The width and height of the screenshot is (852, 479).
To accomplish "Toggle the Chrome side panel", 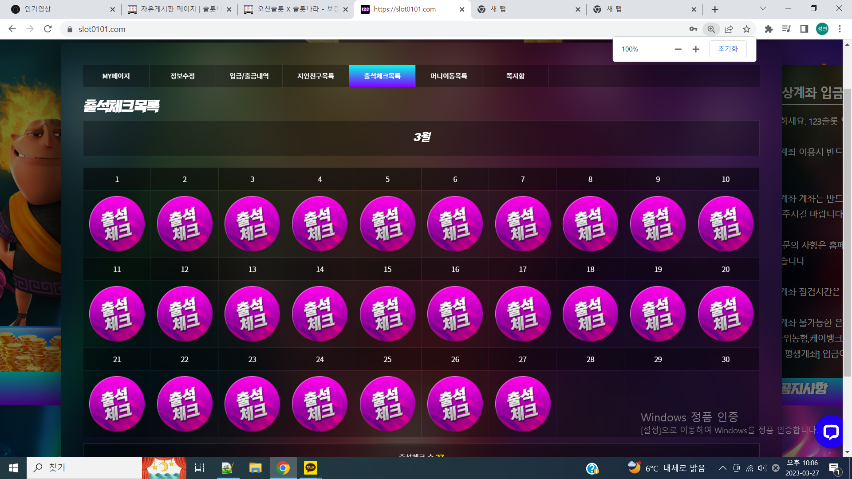I will point(804,29).
